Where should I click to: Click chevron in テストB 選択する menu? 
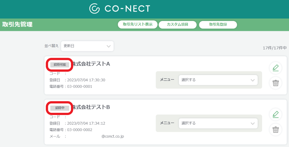[x=252, y=124]
